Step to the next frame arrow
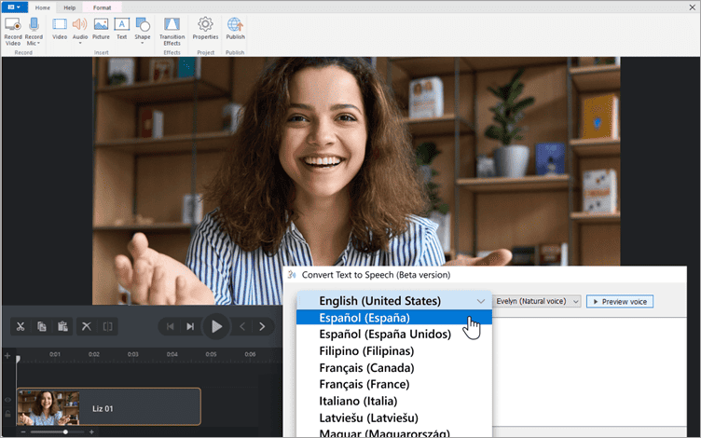The height and width of the screenshot is (438, 701). pyautogui.click(x=262, y=327)
